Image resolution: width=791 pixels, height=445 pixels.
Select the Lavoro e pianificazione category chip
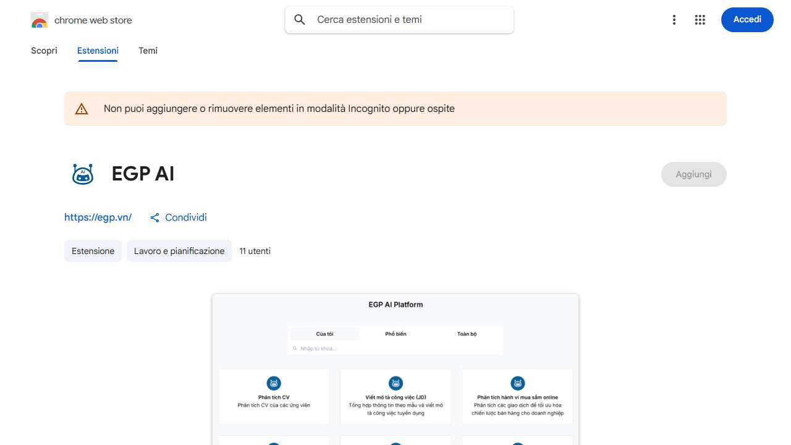click(179, 251)
